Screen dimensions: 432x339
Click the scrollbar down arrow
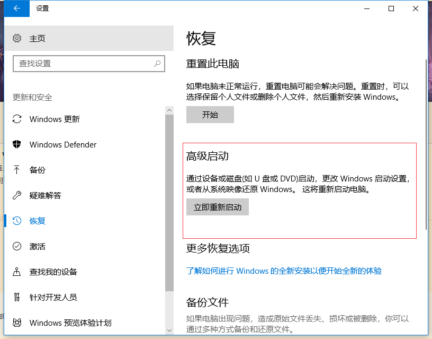pos(169,331)
